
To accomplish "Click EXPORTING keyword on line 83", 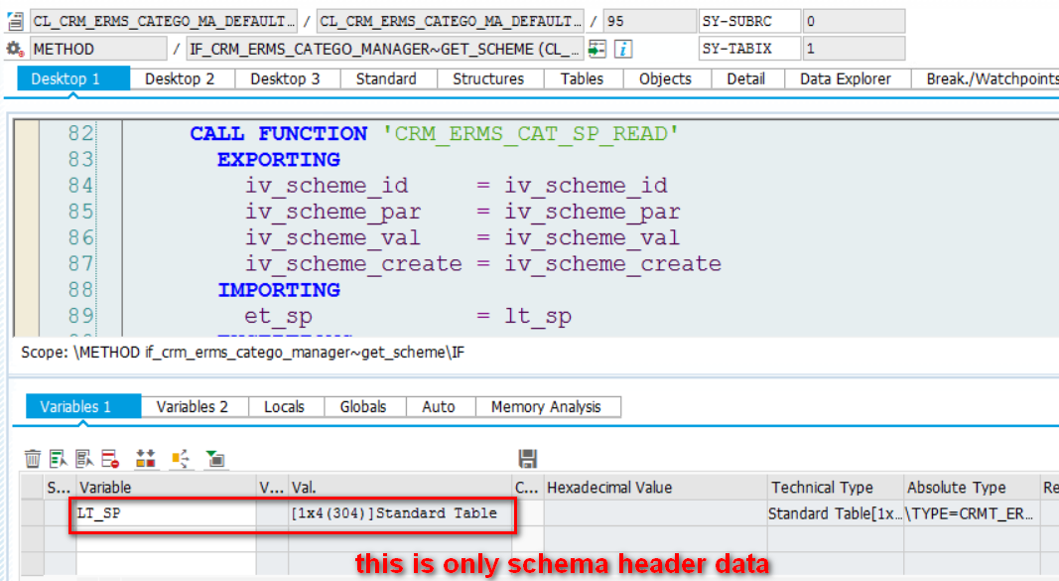I will [x=278, y=160].
